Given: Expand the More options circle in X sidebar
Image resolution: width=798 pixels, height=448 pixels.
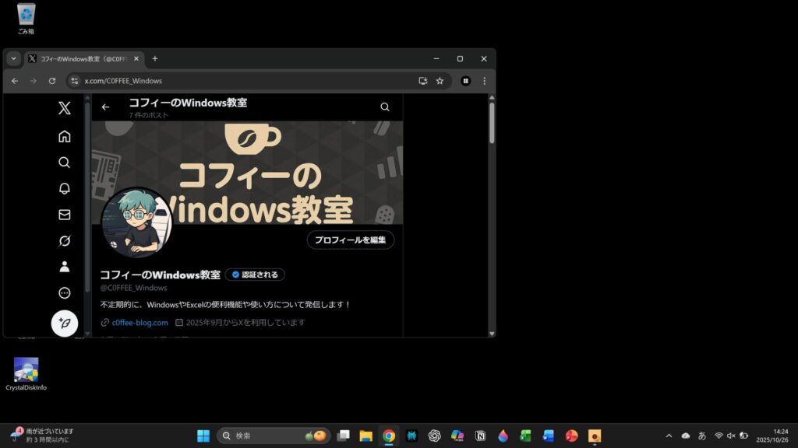Looking at the screenshot, I should [x=65, y=293].
